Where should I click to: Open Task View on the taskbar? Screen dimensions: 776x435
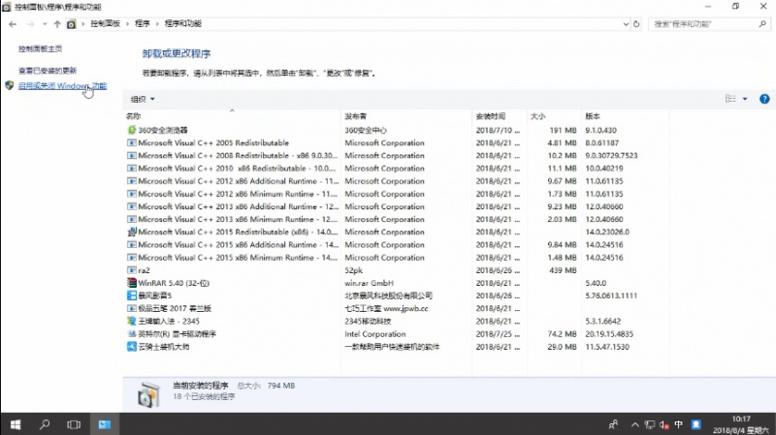click(74, 424)
